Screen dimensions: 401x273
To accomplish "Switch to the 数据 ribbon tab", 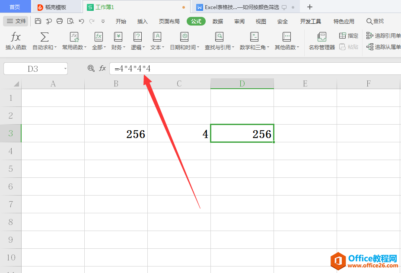I will tap(218, 21).
